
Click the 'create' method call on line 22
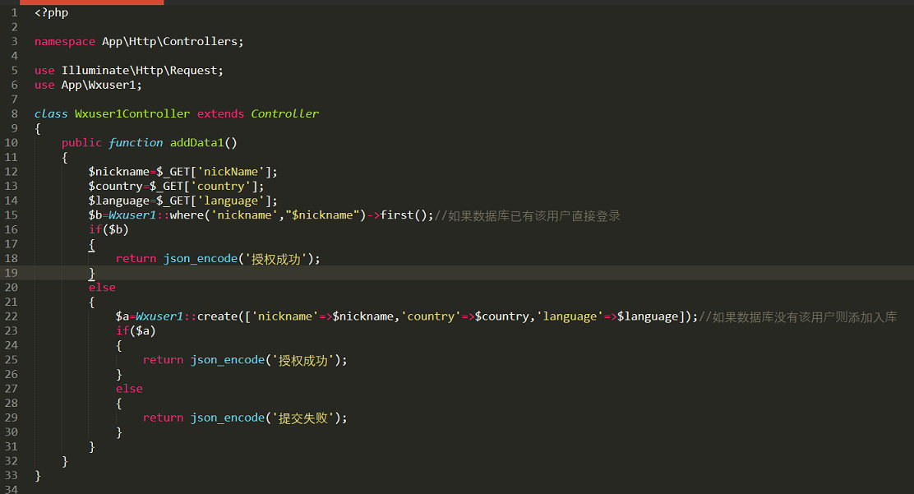coord(217,316)
